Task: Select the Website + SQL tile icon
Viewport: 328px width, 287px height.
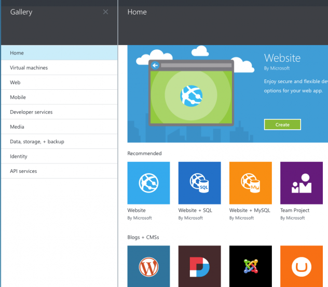Action: tap(199, 183)
